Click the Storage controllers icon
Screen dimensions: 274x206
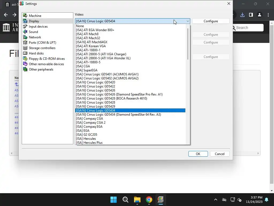pos(25,48)
